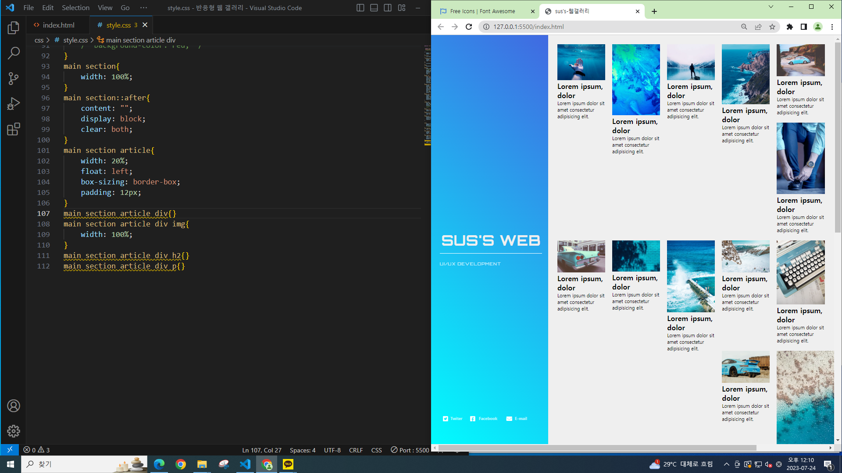
Task: Open the Extensions view
Action: click(x=14, y=129)
